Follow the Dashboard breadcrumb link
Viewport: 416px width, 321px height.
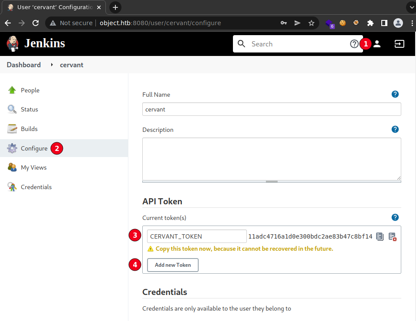click(23, 65)
